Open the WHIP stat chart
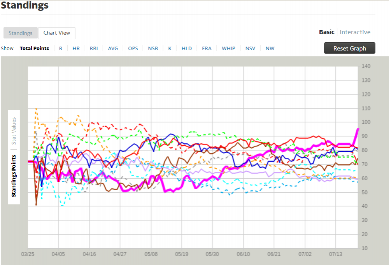 pyautogui.click(x=228, y=49)
